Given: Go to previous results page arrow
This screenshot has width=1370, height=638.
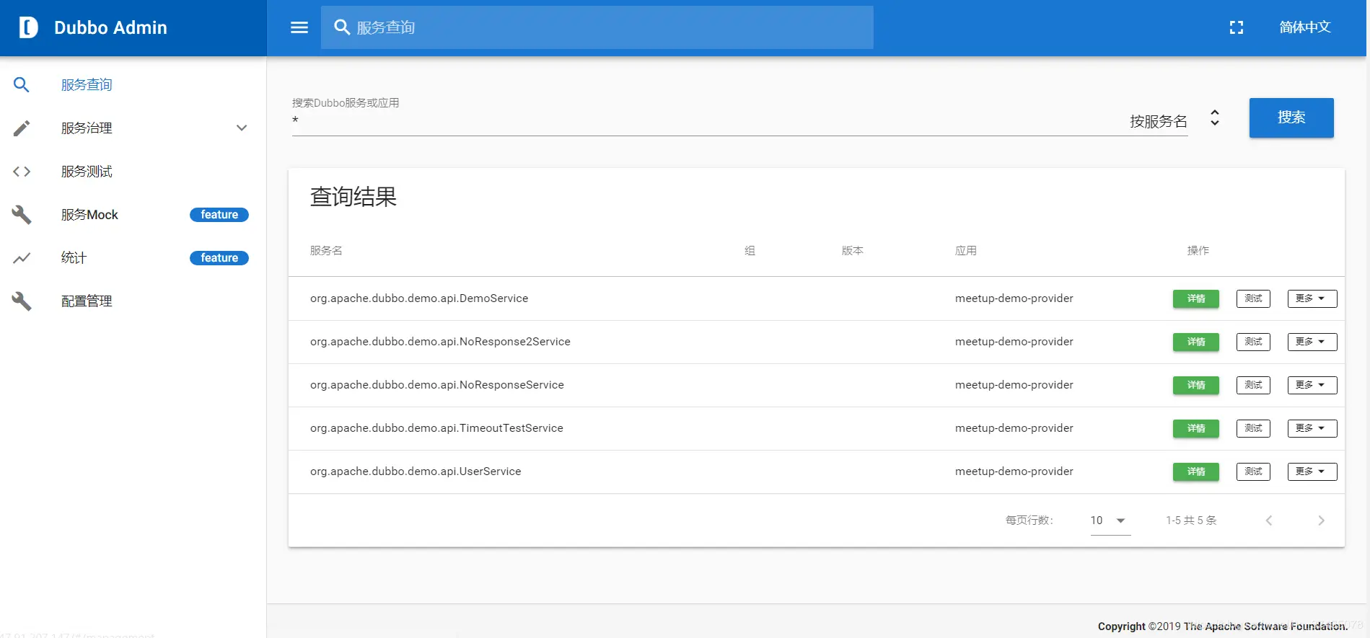Looking at the screenshot, I should pos(1269,520).
